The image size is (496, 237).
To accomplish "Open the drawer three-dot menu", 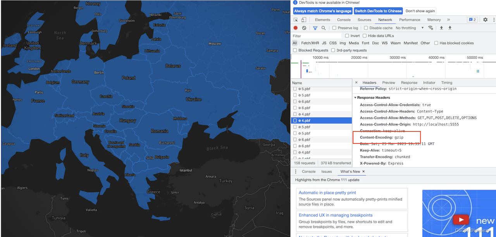I will coord(296,171).
